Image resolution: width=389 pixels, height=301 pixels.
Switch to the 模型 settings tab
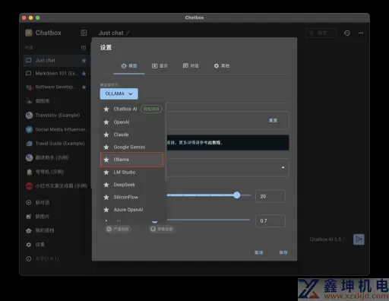click(129, 66)
